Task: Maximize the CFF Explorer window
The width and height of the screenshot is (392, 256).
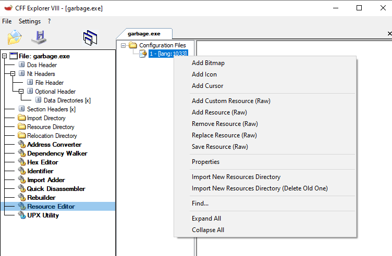Action: pyautogui.click(x=359, y=8)
